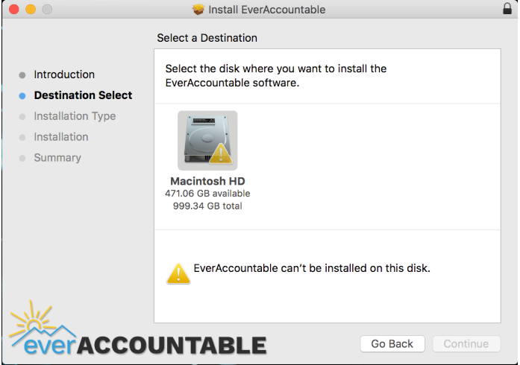Click the Macintosh HD disk name

tap(207, 181)
